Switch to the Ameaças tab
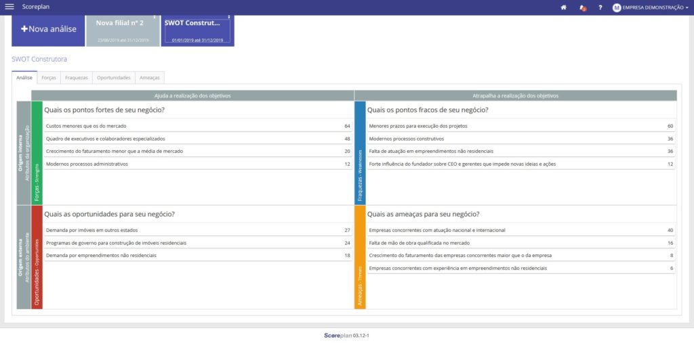 pyautogui.click(x=150, y=78)
